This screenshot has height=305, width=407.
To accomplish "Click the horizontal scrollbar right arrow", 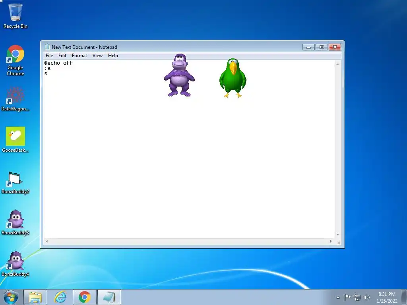I will (331, 241).
